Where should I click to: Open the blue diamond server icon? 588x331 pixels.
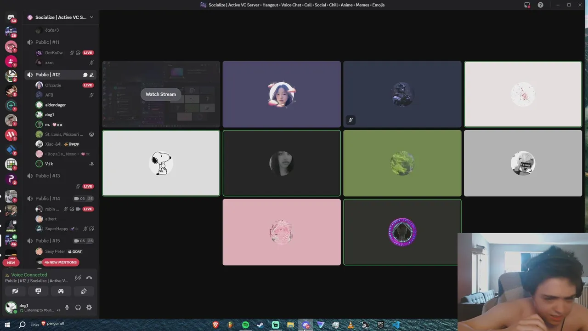(x=11, y=149)
